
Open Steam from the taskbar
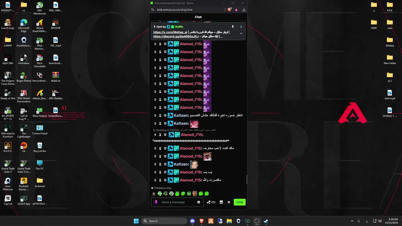tap(266, 221)
